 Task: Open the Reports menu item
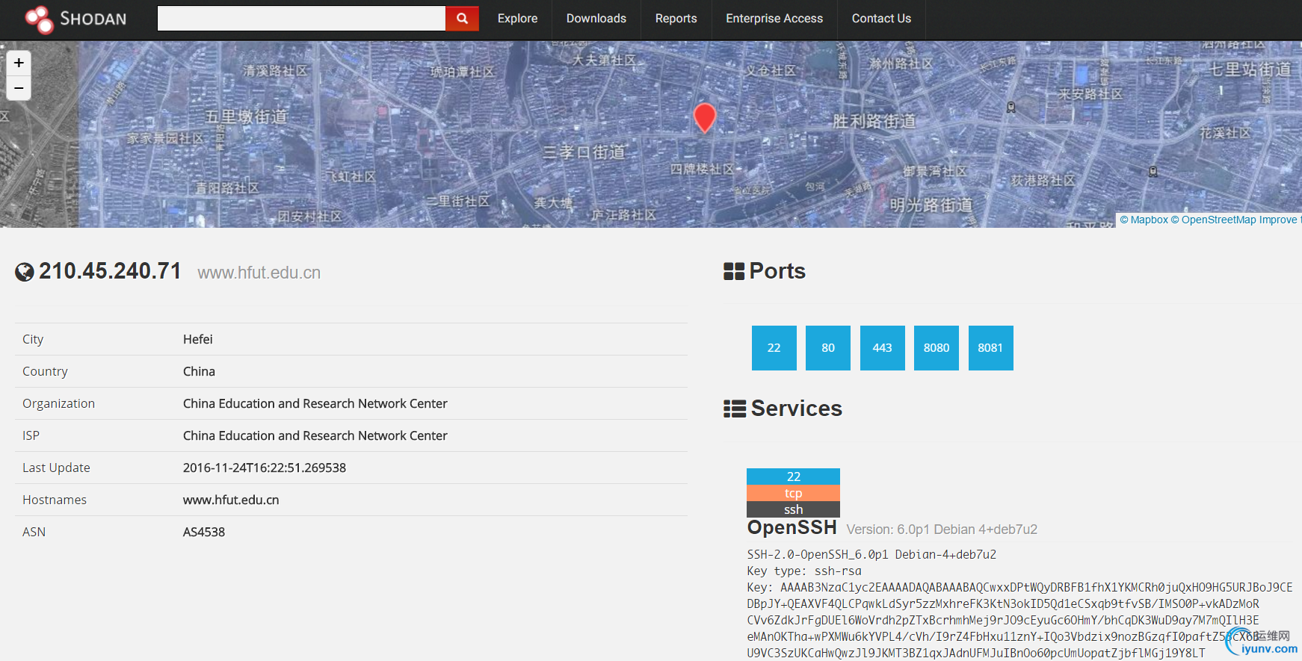tap(676, 19)
